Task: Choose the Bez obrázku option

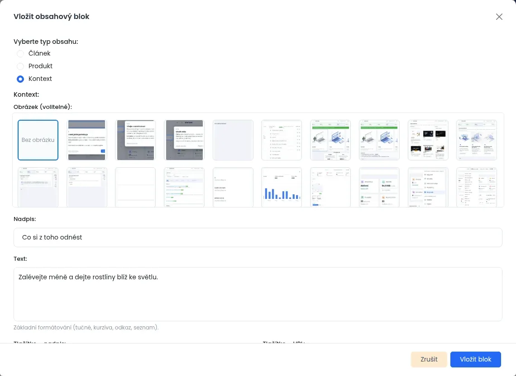Action: (38, 140)
